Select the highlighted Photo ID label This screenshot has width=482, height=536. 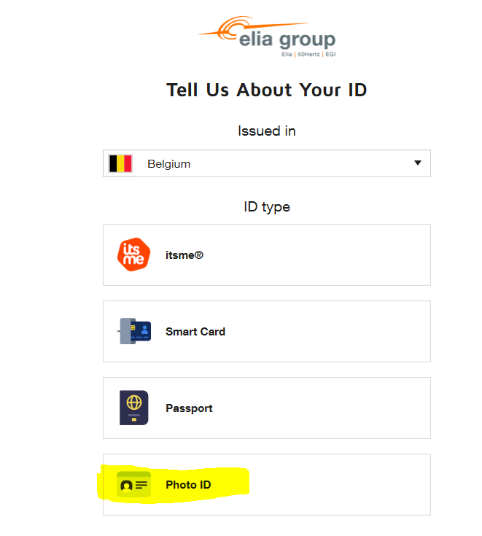pyautogui.click(x=188, y=485)
